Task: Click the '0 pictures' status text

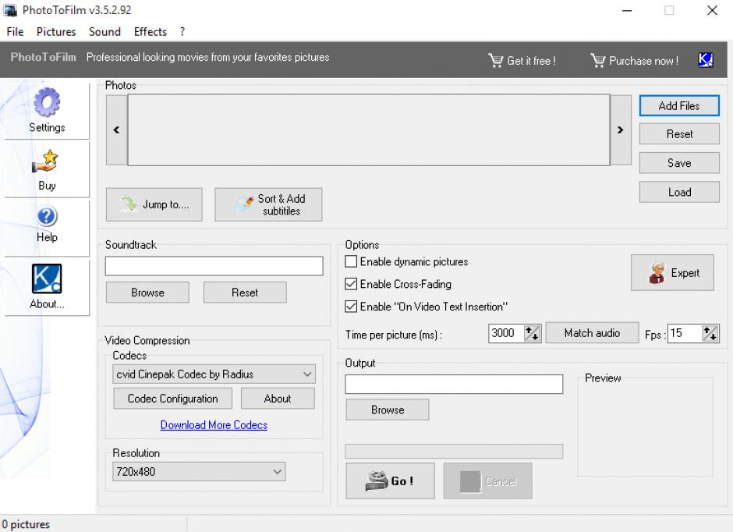Action: tap(26, 524)
